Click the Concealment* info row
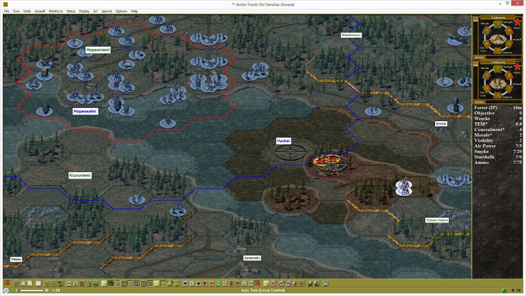Screen dimensions: 526x296 (x=498, y=129)
